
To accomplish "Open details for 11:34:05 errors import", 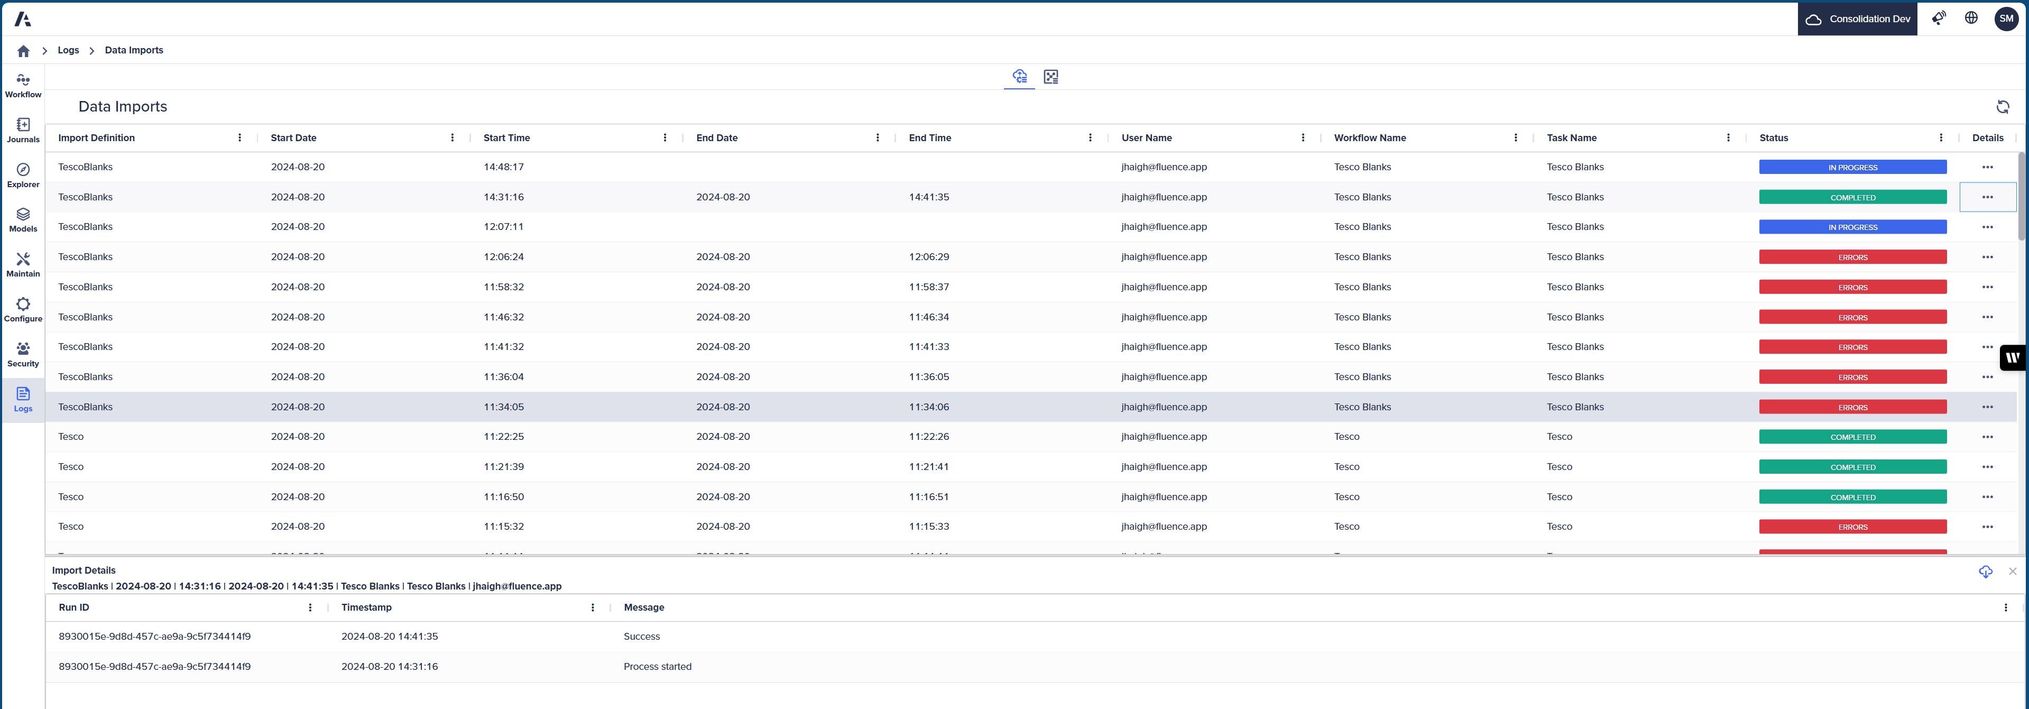I will click(1987, 407).
